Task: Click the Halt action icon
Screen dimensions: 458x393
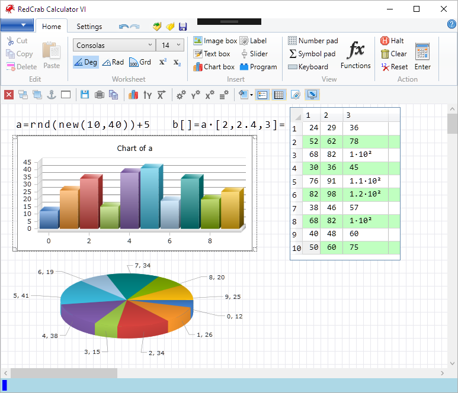Action: coord(392,41)
